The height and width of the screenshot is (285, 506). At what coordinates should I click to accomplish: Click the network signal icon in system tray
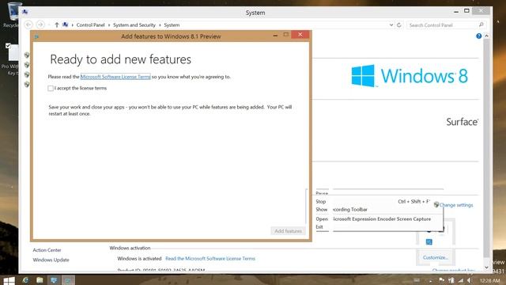click(460, 280)
